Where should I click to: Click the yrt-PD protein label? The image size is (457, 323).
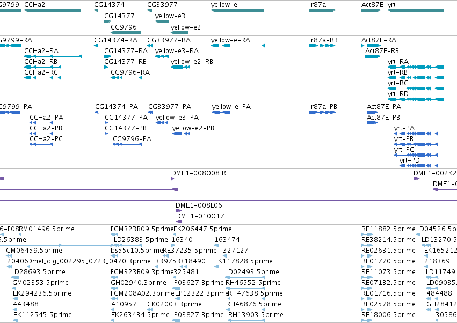(410, 160)
